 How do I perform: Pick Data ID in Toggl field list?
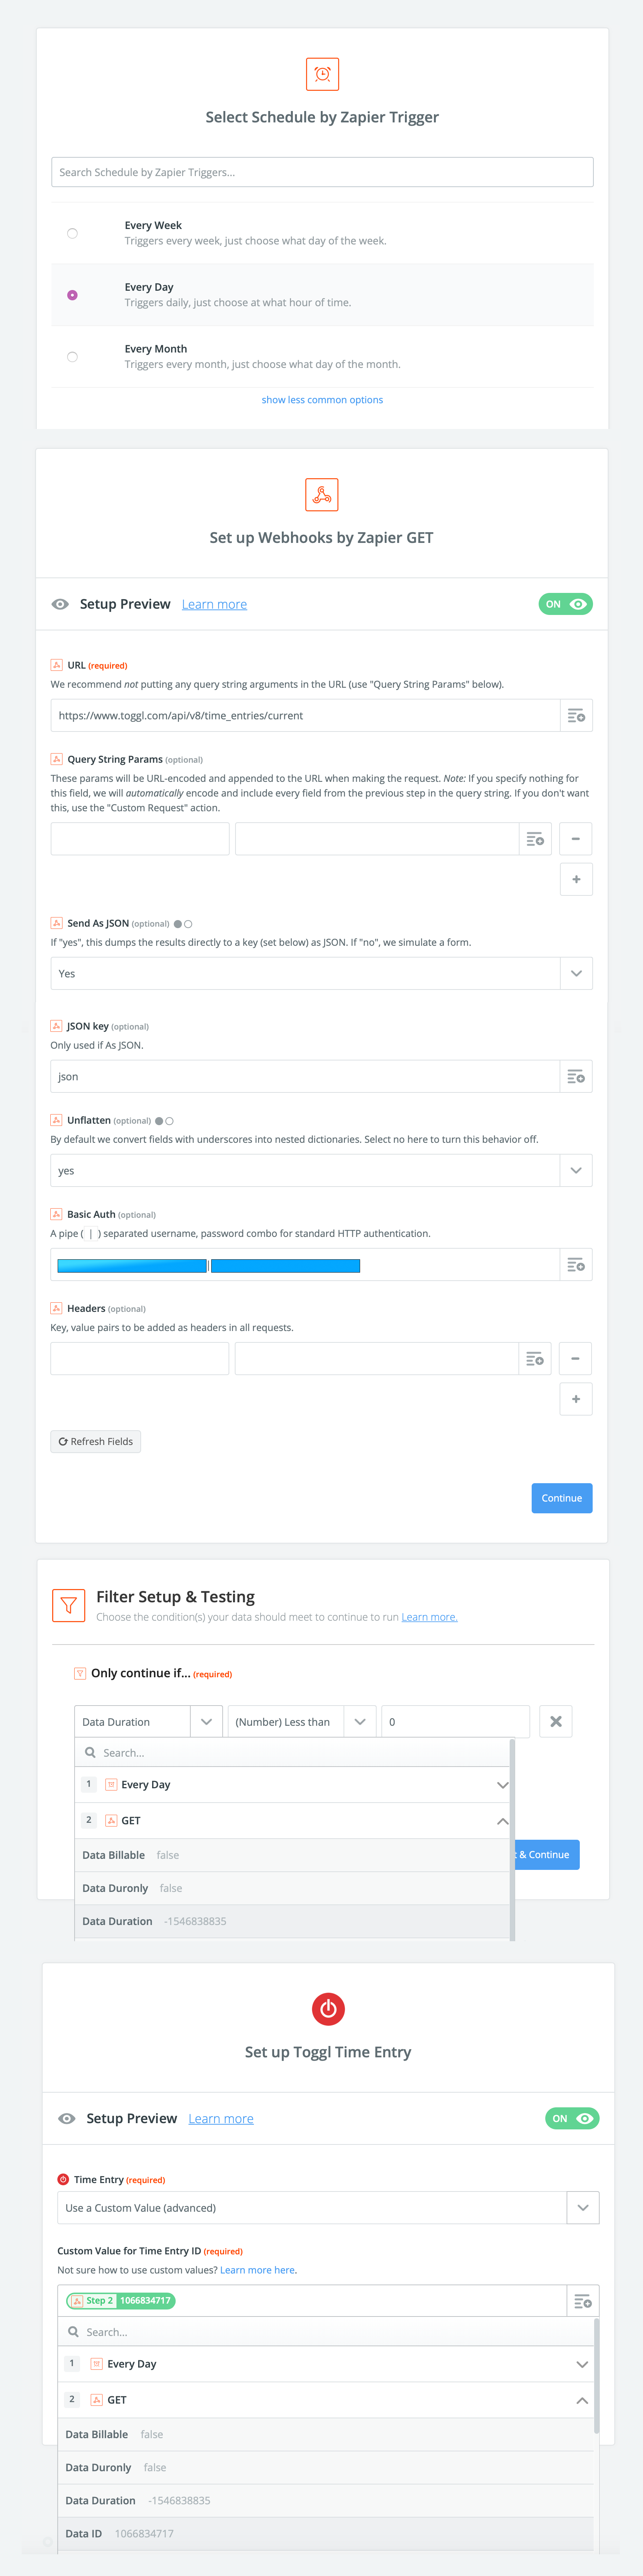[84, 2533]
